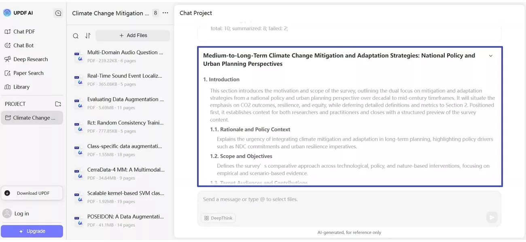Open the three-dot project options menu

(x=165, y=13)
